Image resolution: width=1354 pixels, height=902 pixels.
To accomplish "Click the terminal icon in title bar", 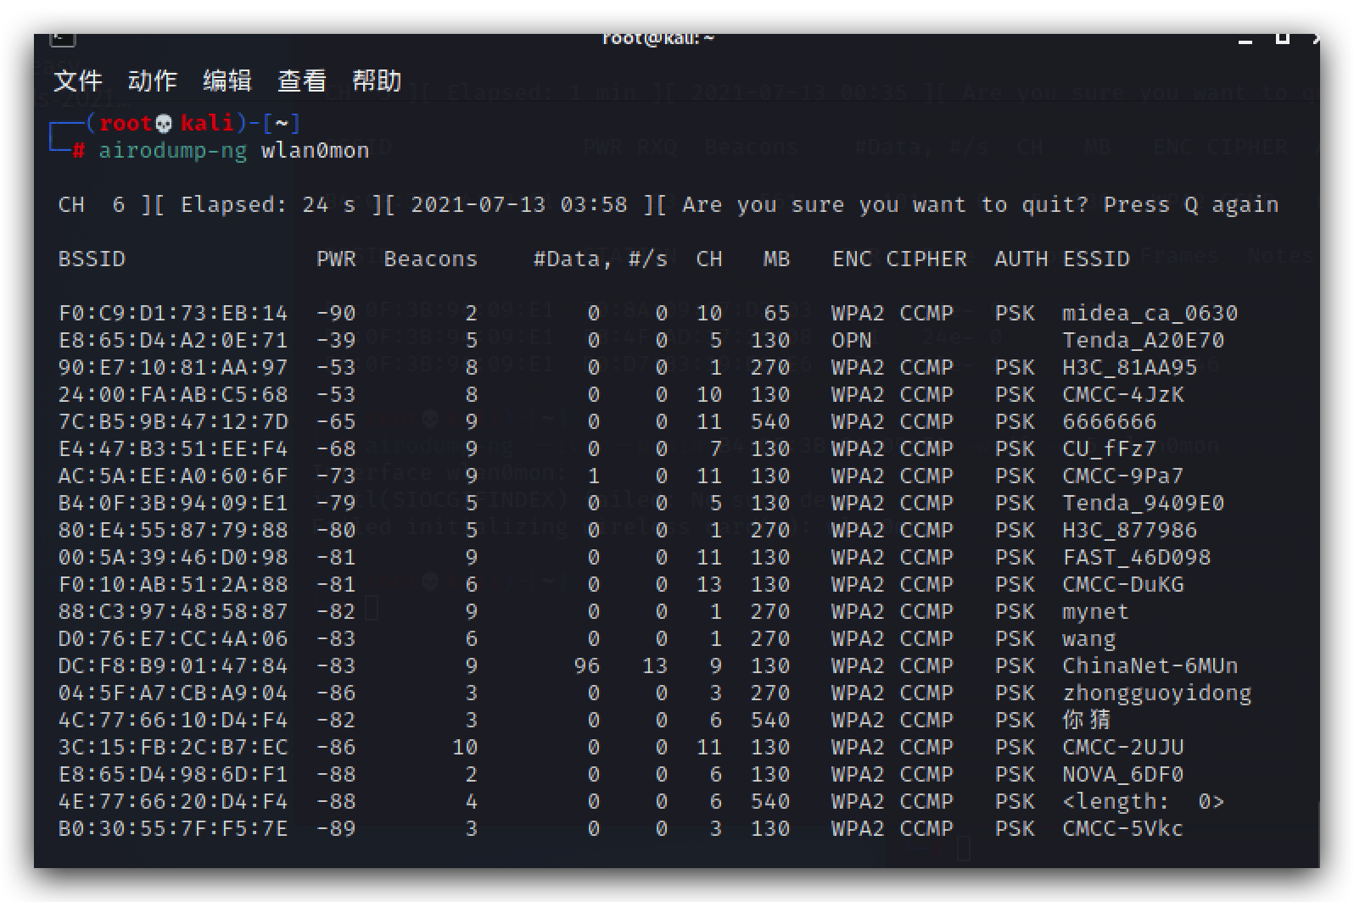I will pyautogui.click(x=63, y=39).
